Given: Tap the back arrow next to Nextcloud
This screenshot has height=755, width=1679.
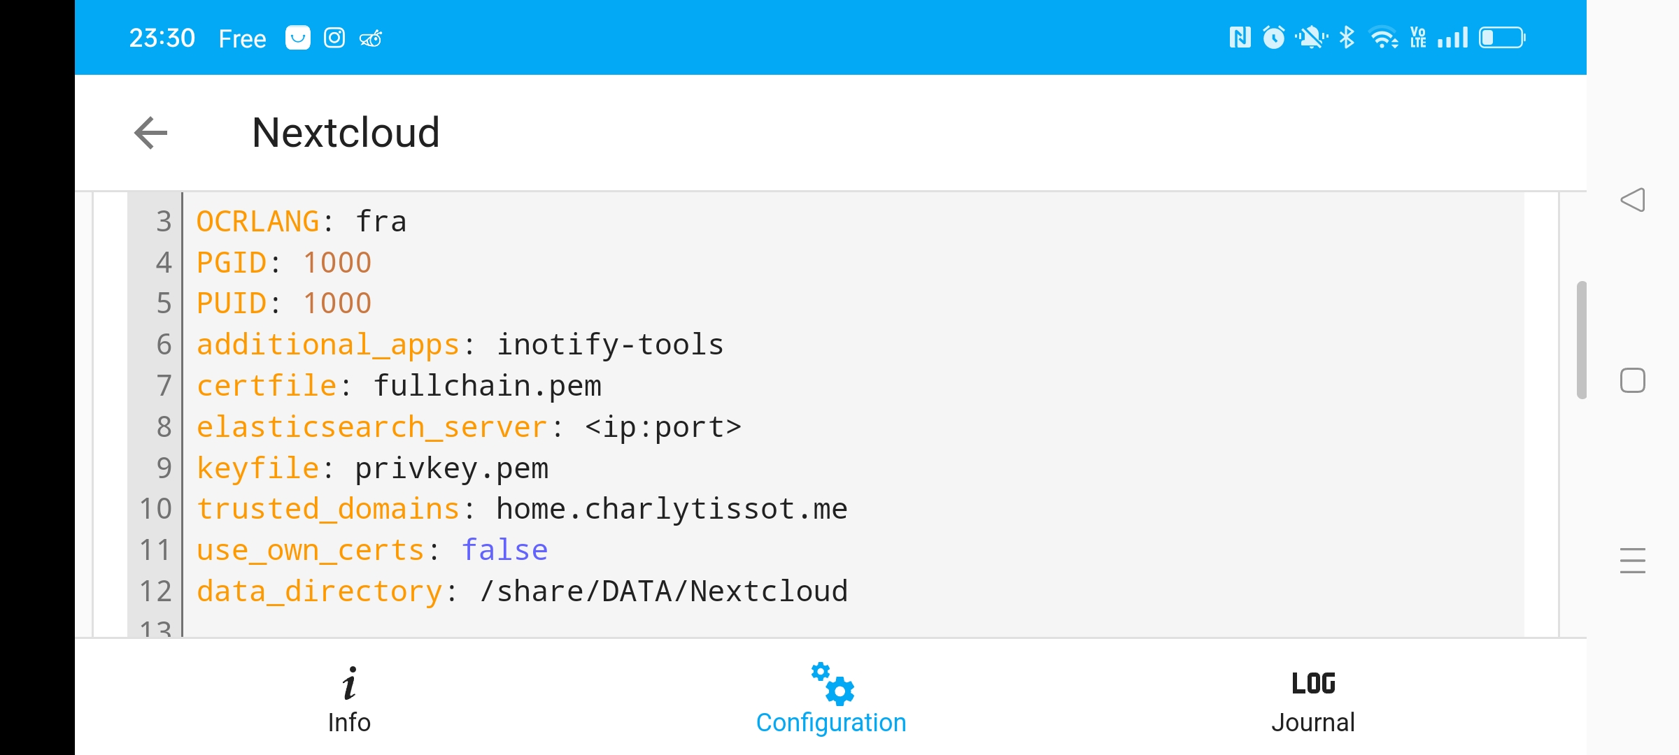Looking at the screenshot, I should 151,133.
